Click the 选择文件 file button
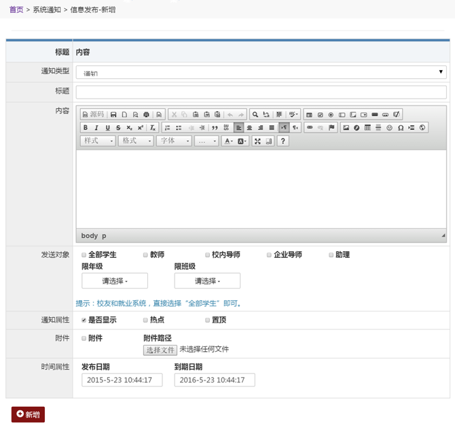The width and height of the screenshot is (455, 426). point(160,350)
